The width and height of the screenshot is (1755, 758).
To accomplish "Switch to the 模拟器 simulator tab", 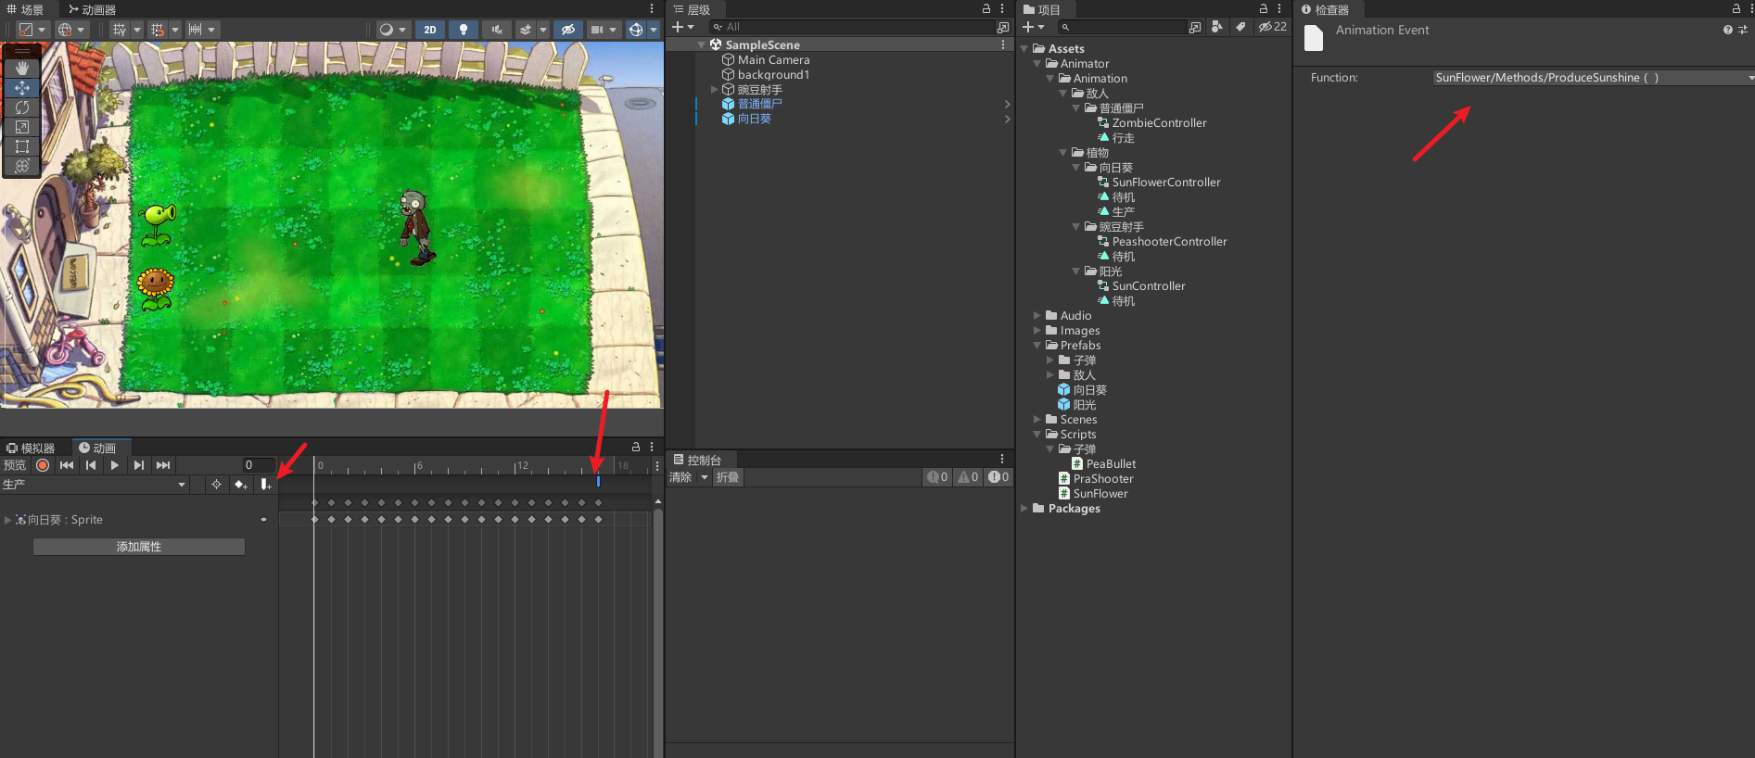I will tap(32, 448).
